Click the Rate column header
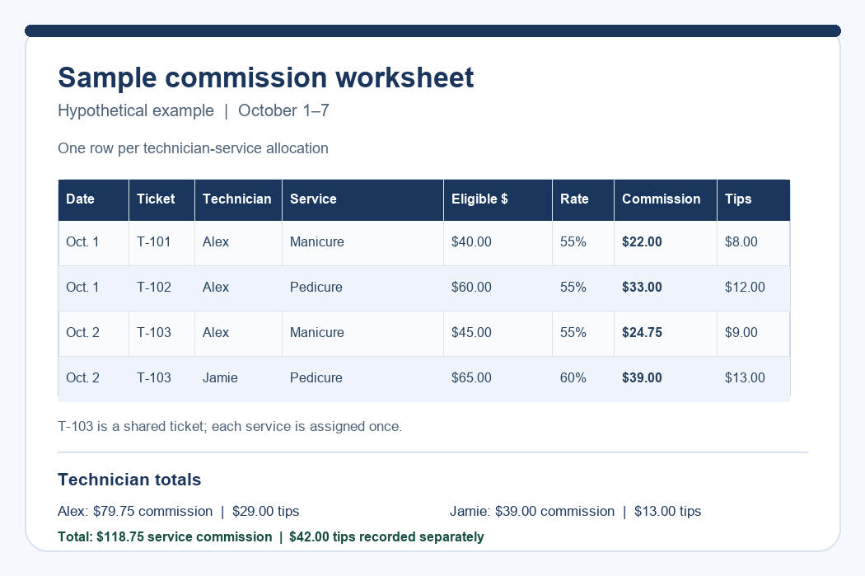Screen dimensions: 865x576 coord(583,199)
